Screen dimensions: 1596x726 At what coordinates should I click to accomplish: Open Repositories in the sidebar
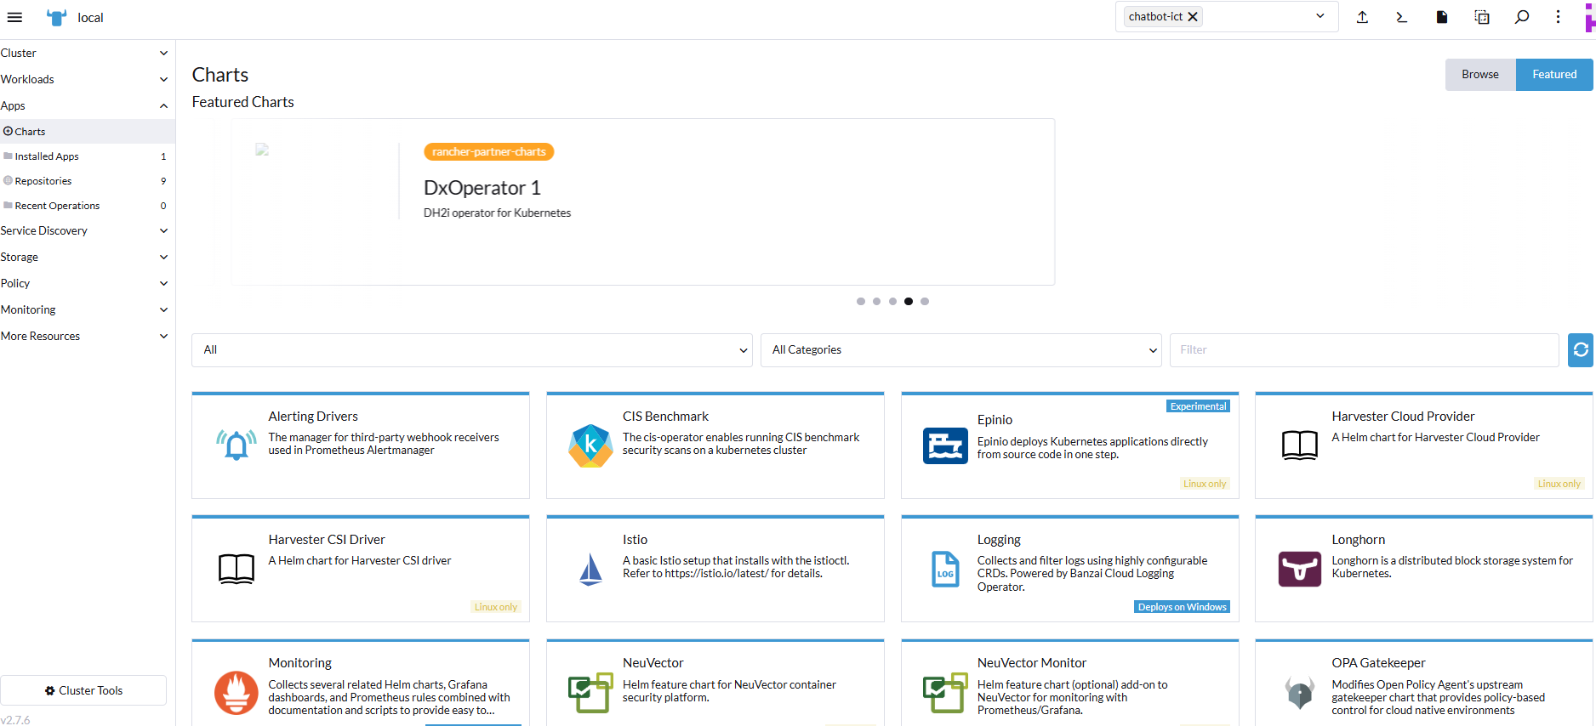[88, 181]
